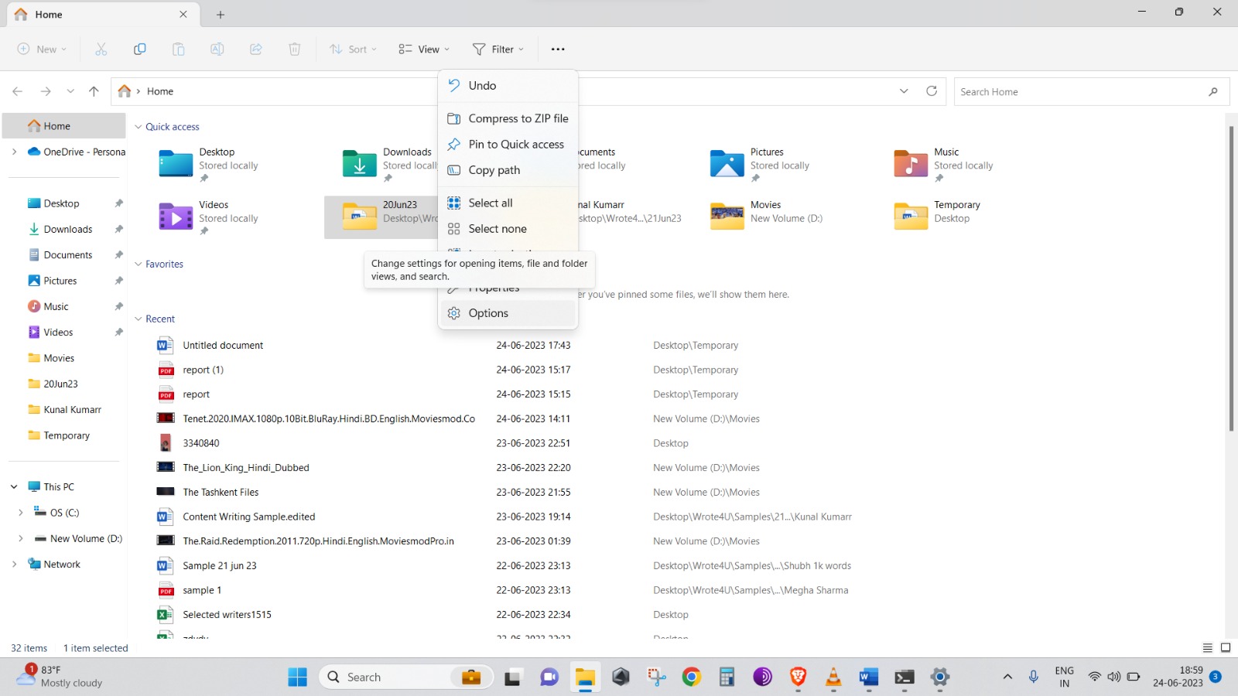The image size is (1238, 696).
Task: Open the View dropdown menu
Action: [x=423, y=49]
